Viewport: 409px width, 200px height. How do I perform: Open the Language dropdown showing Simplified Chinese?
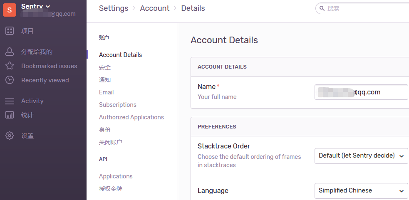click(361, 190)
